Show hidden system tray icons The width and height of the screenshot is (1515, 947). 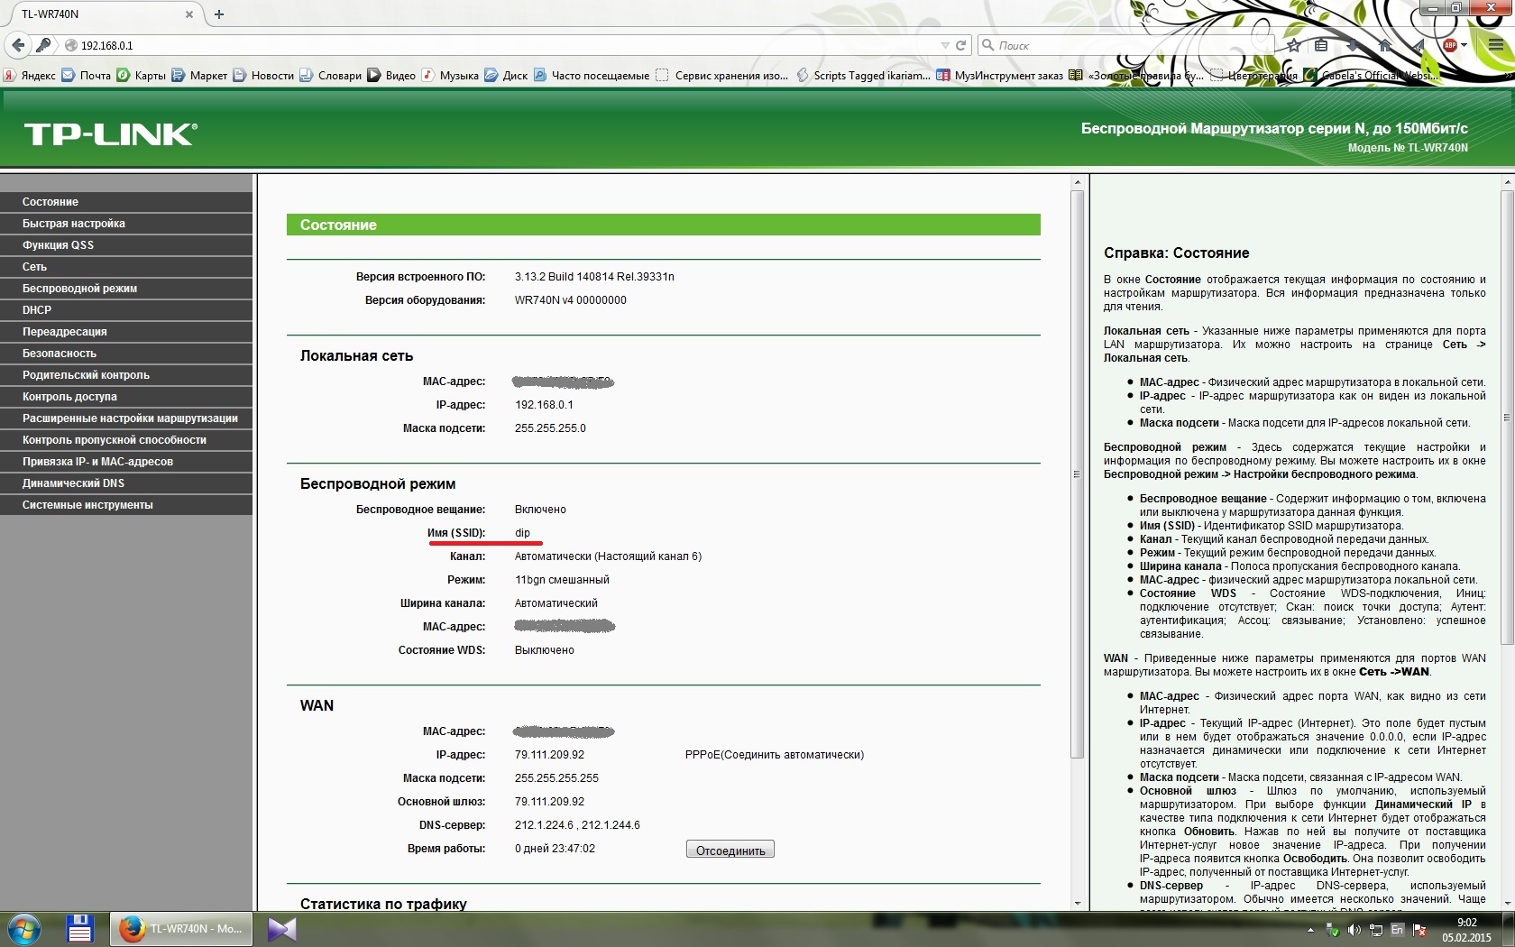pos(1310,929)
